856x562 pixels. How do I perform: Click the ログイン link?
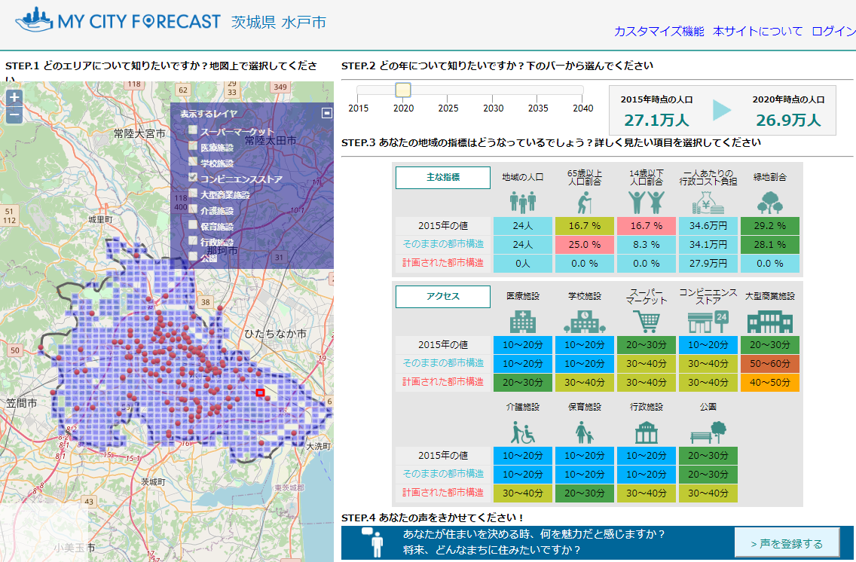833,32
